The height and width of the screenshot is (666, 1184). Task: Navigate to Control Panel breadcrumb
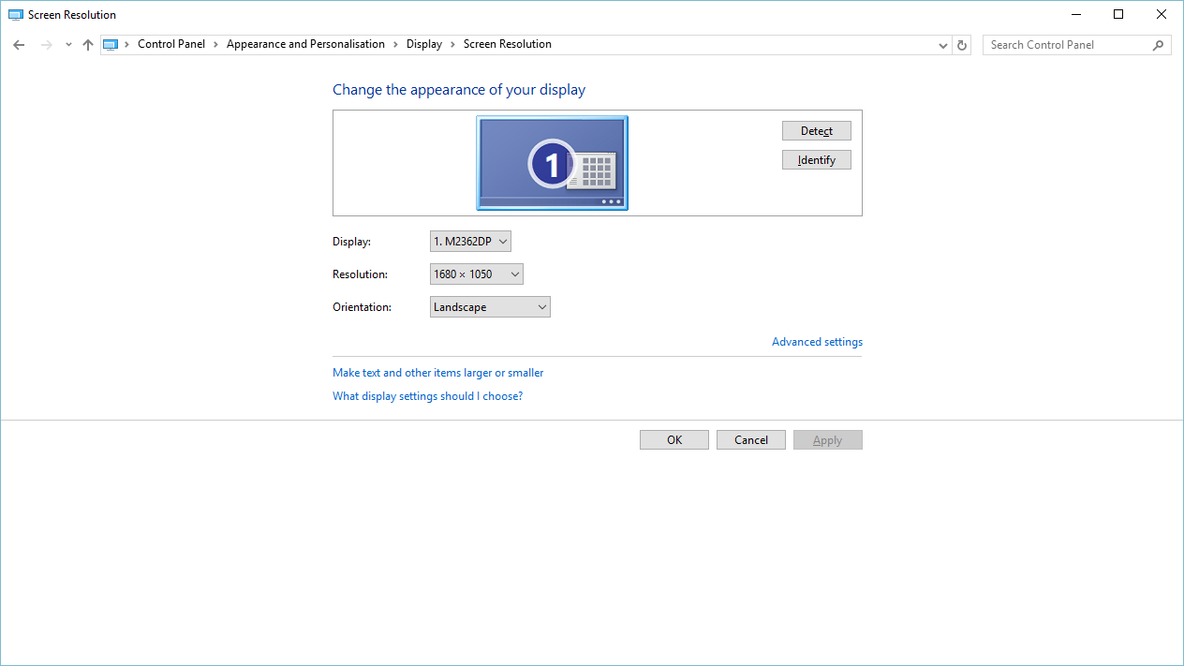click(171, 44)
